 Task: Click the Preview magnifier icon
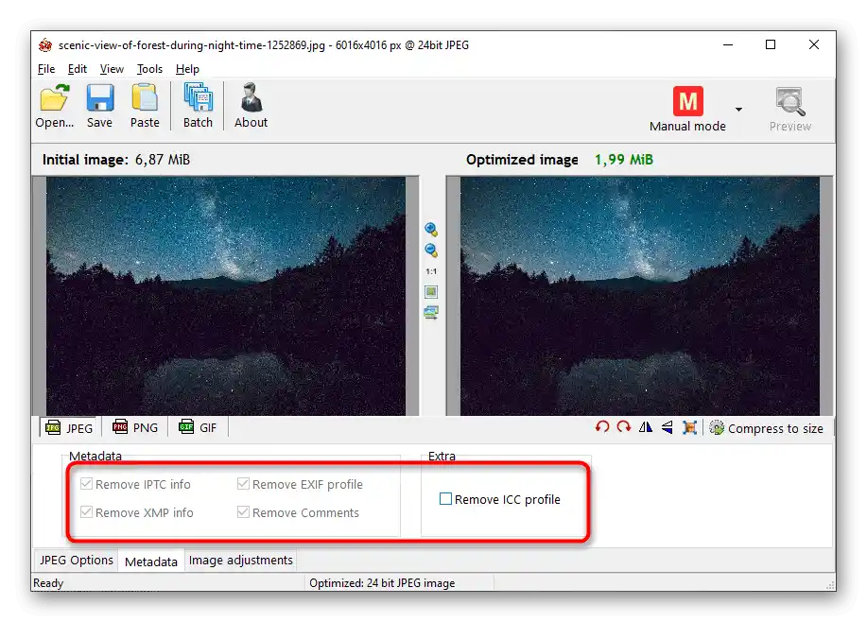tap(789, 101)
